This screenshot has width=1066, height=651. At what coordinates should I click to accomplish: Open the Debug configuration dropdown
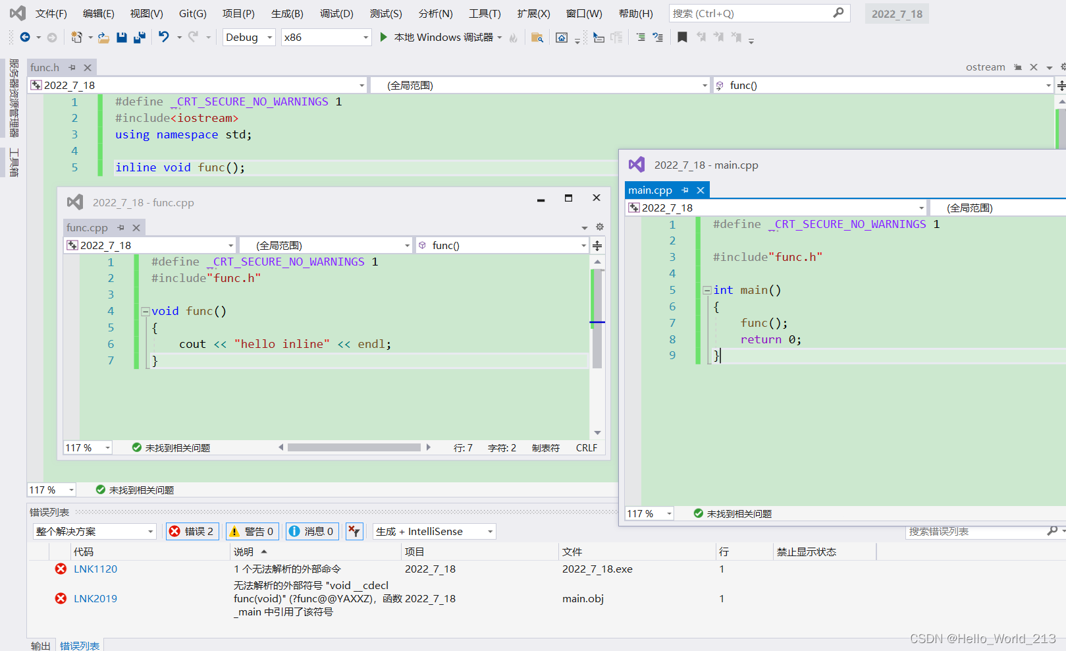tap(249, 38)
